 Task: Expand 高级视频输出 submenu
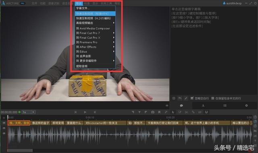pyautogui.click(x=95, y=23)
